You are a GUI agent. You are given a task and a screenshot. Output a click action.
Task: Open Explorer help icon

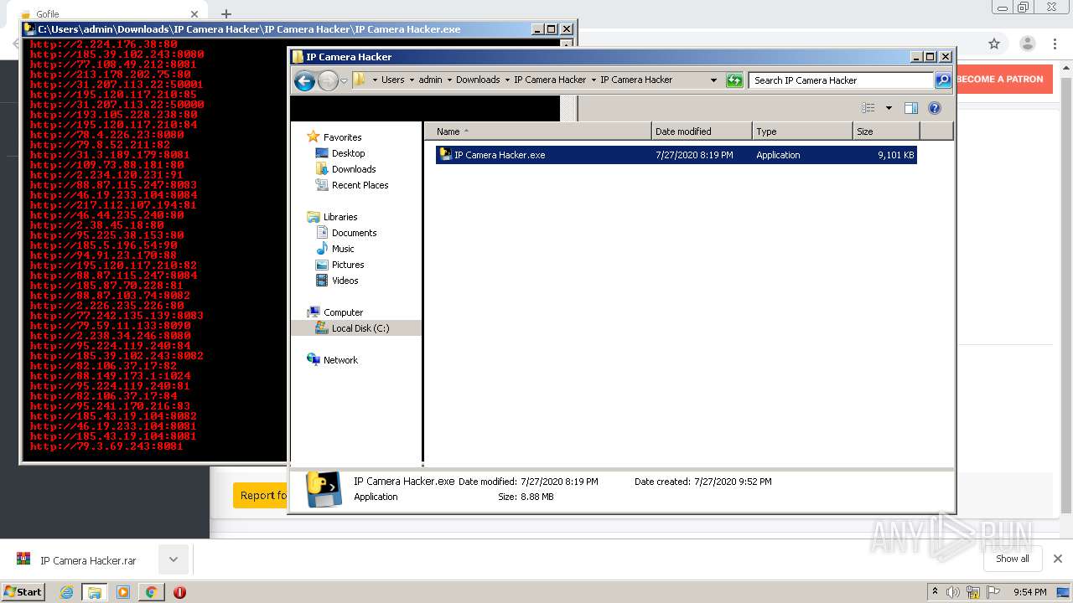[935, 108]
